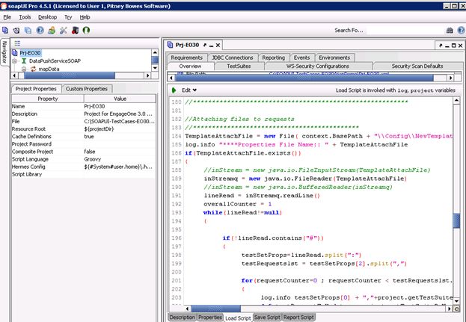Click the binoculars search icon

click(450, 31)
